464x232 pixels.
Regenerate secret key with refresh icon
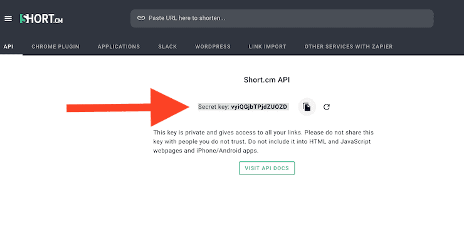coord(327,107)
